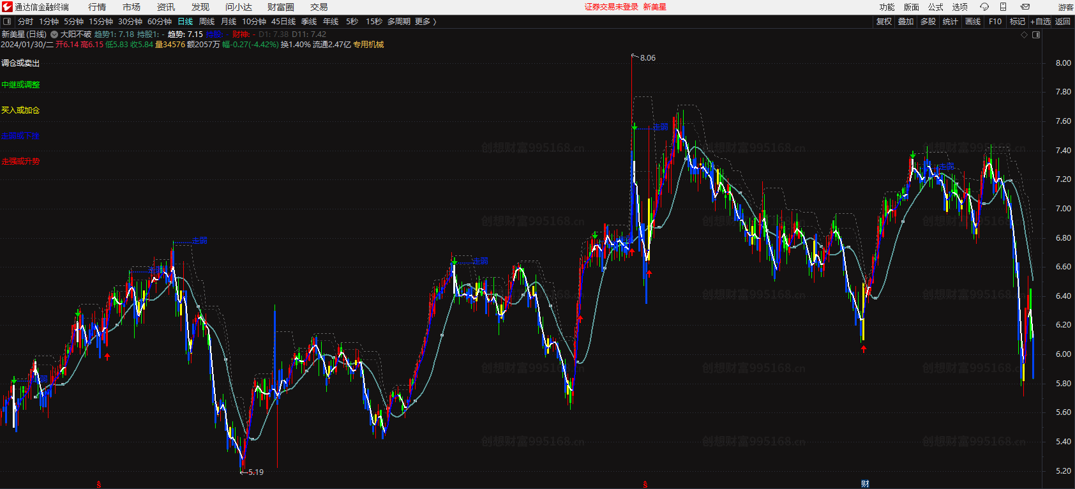Screen dimensions: 1075x489
Task: Open the 资讯 menu
Action: click(x=166, y=7)
